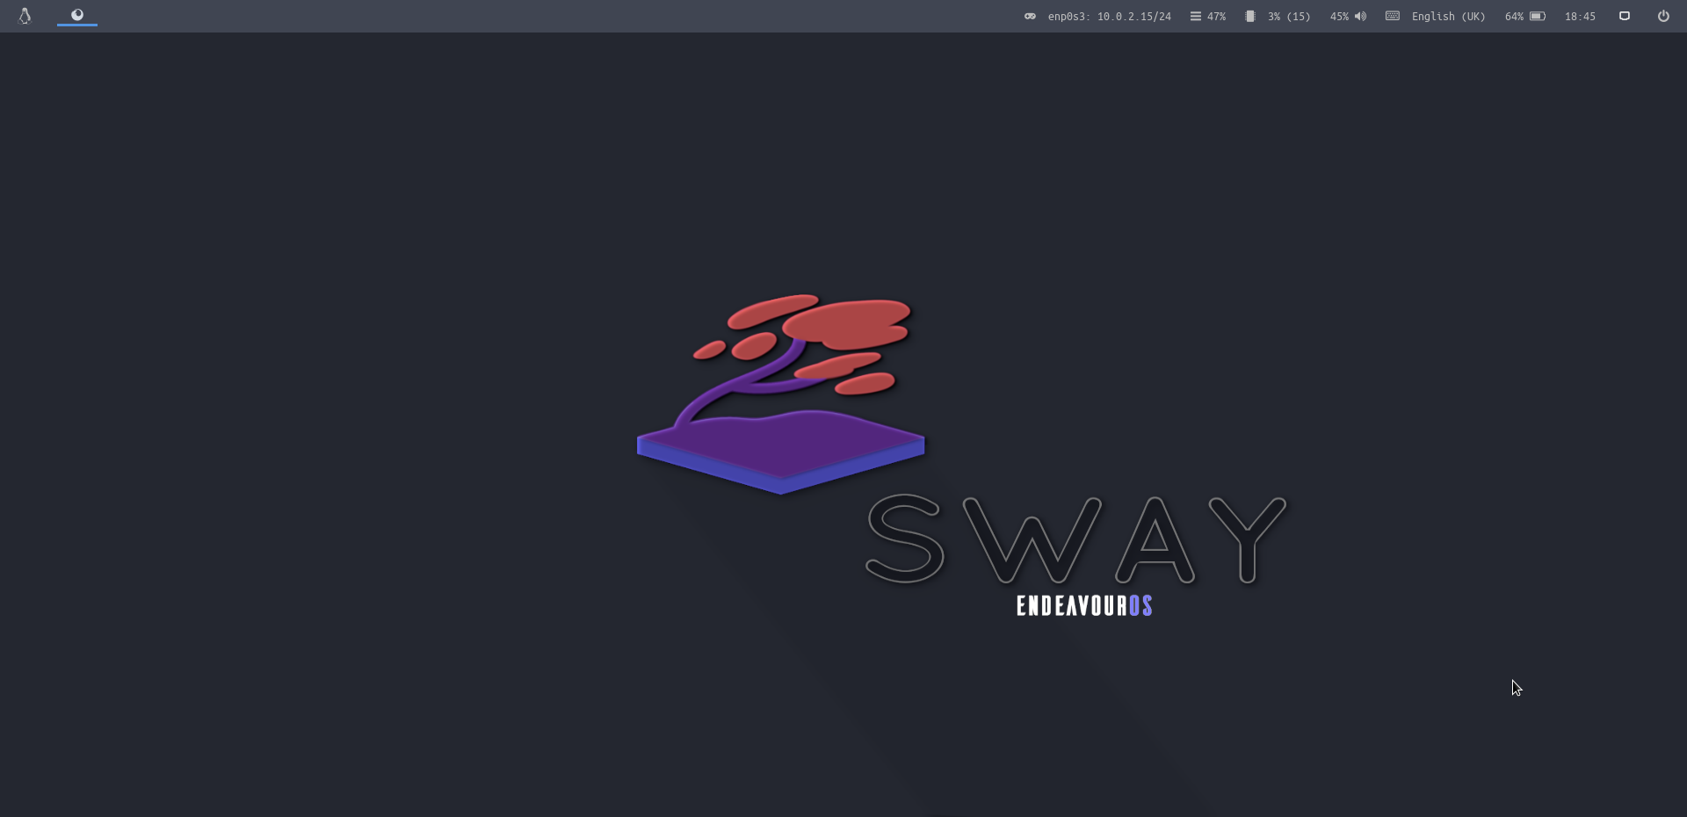Toggle the idle inhibitor icon

1625,16
